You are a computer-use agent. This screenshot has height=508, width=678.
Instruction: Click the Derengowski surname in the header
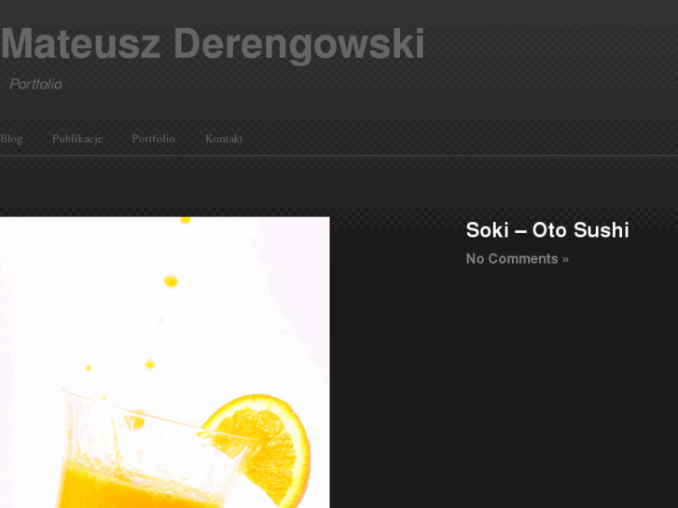299,45
